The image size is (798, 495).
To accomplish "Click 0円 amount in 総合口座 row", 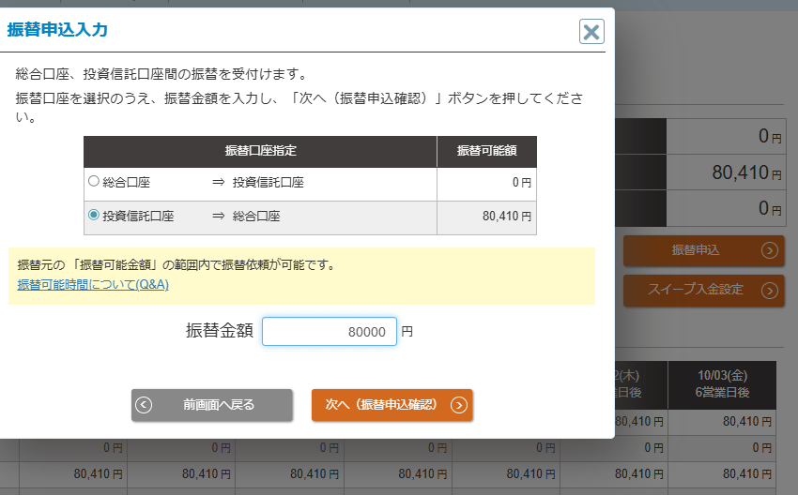I will (521, 183).
